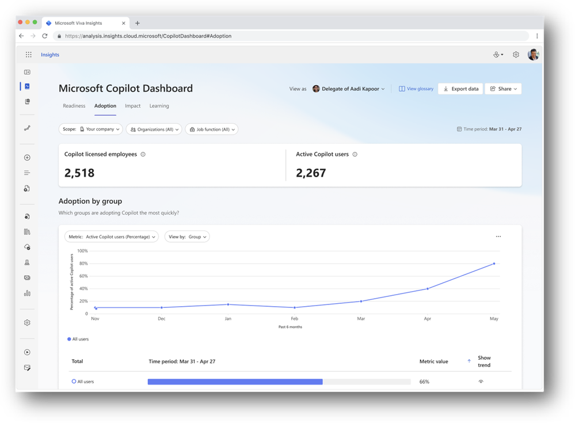Click the browser reload button

pos(45,36)
